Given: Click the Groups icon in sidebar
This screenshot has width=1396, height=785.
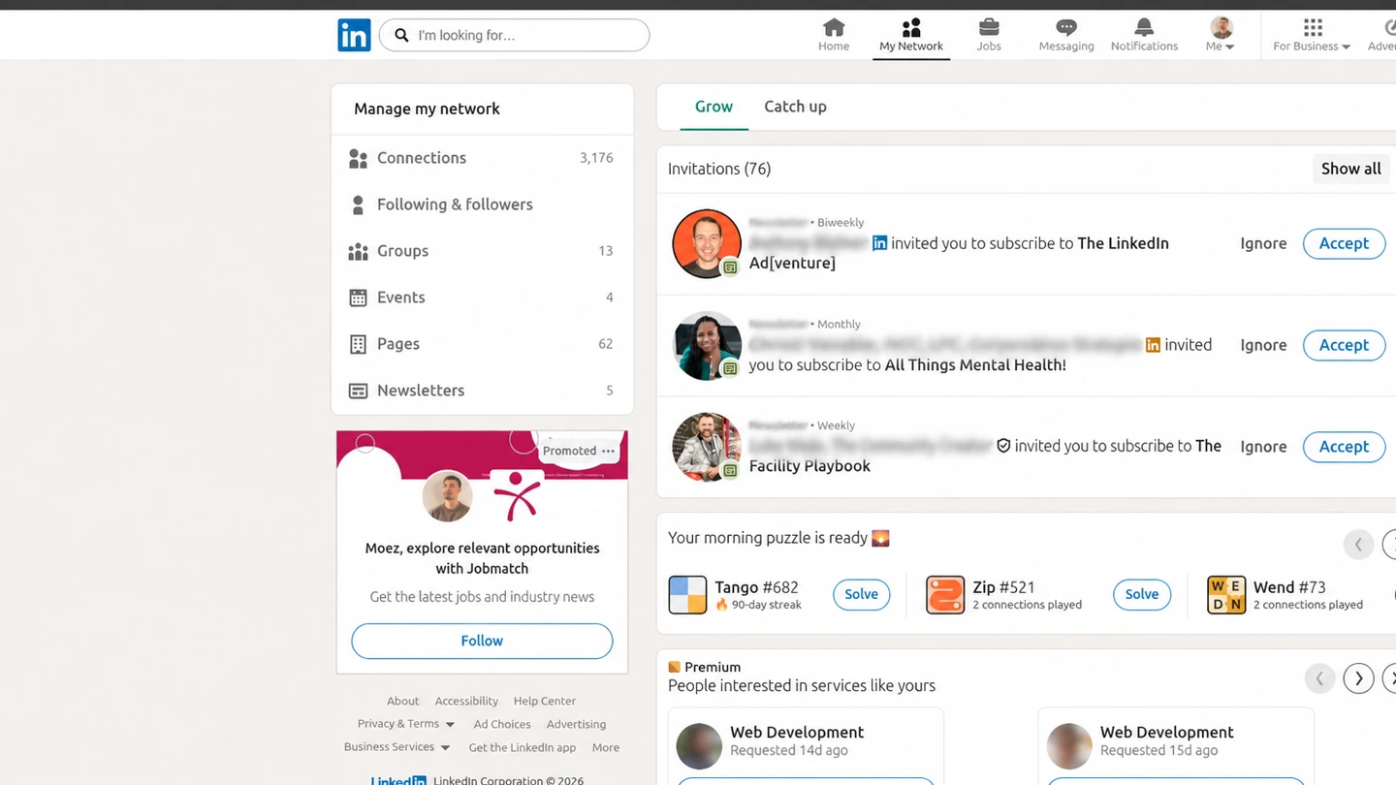Looking at the screenshot, I should (358, 251).
